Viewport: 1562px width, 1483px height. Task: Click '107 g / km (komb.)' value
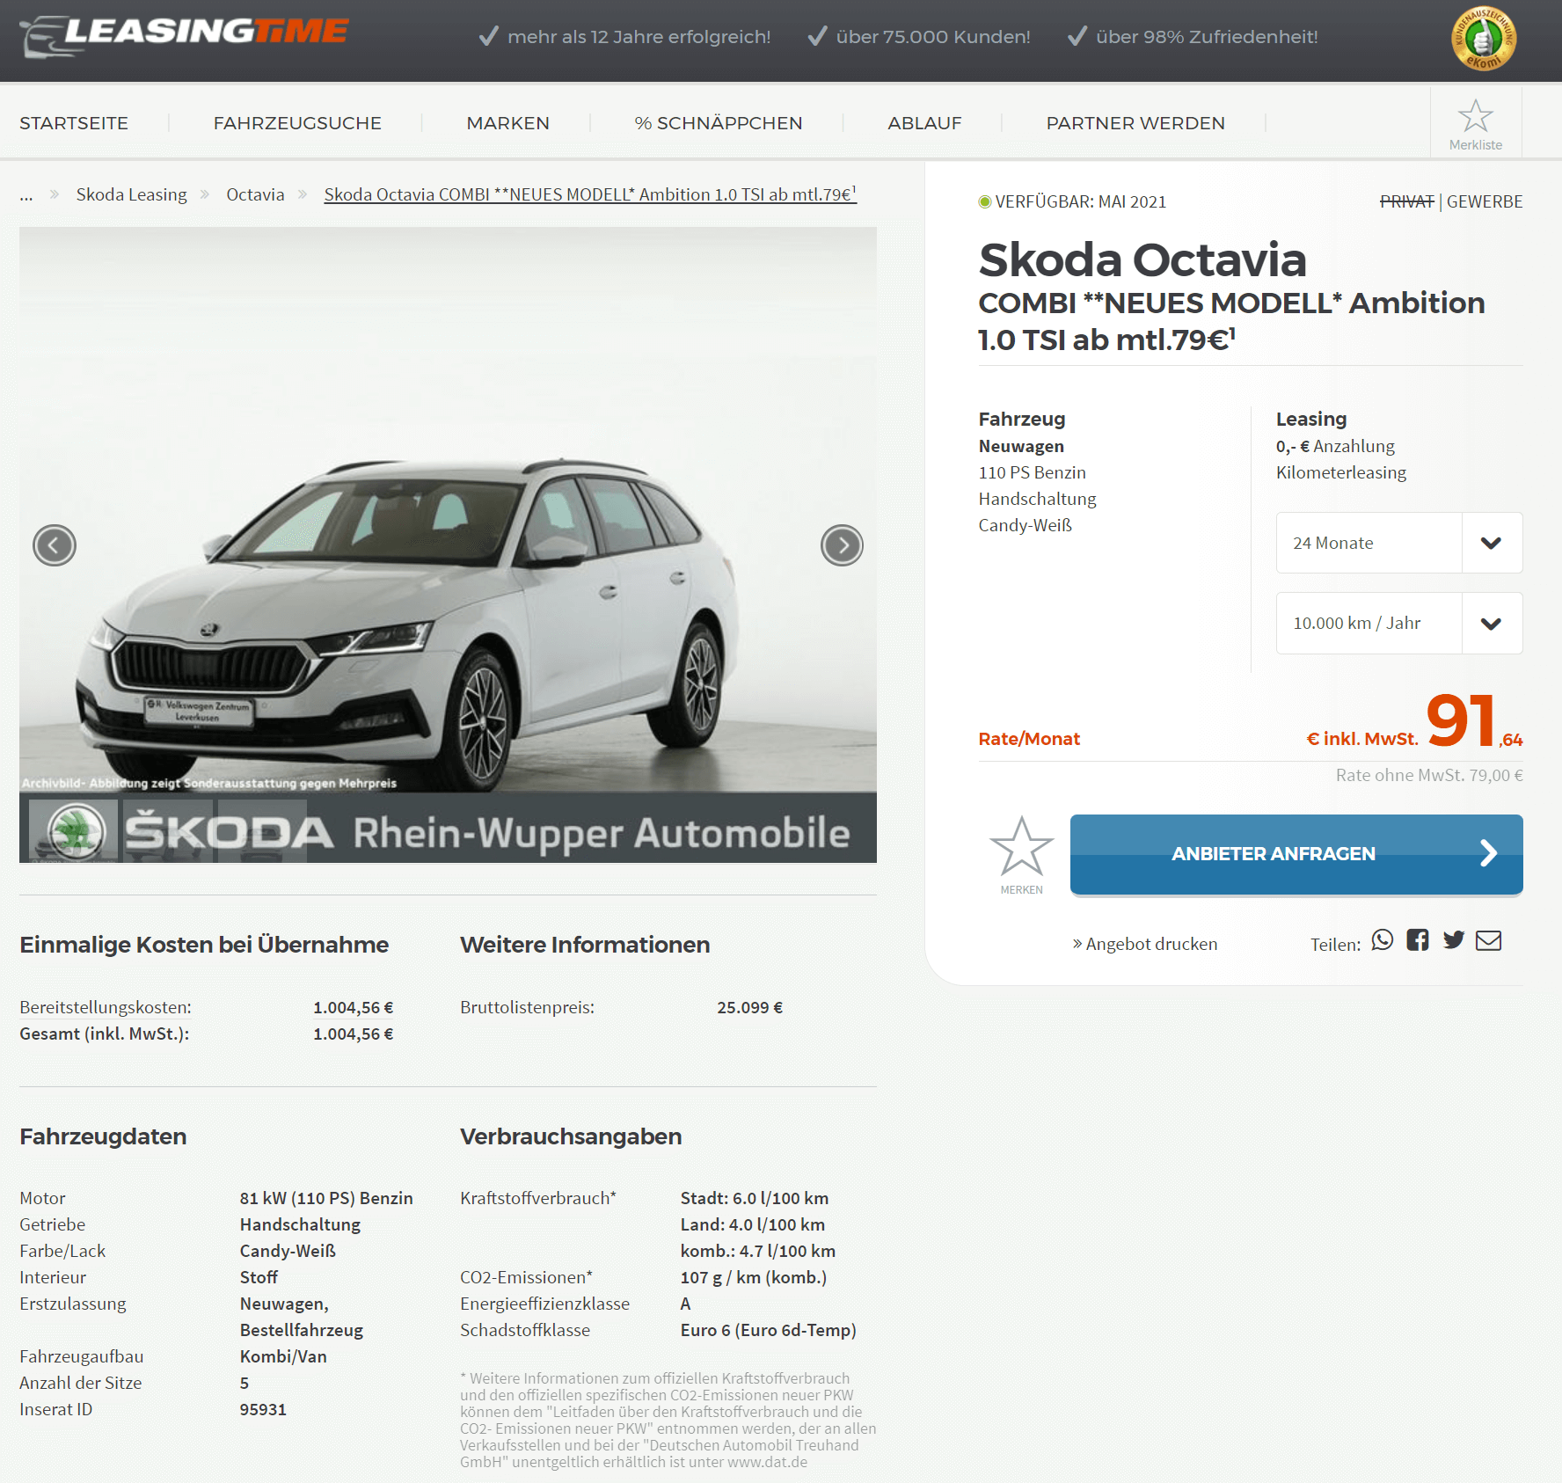[754, 1277]
